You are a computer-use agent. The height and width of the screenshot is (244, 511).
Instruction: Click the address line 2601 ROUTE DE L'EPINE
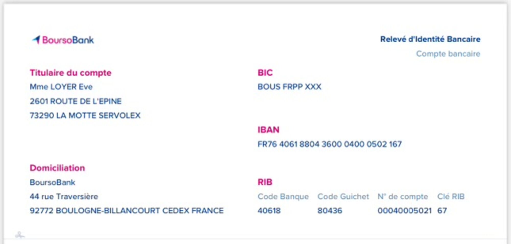(76, 101)
